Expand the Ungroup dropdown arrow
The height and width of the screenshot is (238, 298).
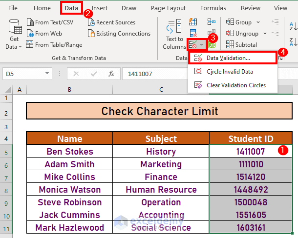[x=265, y=34]
